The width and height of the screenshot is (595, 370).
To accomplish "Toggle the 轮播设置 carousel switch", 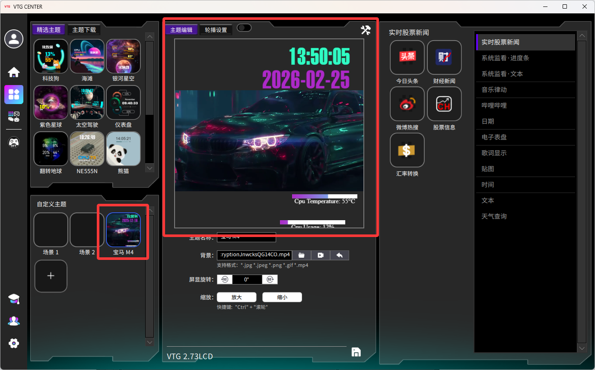I will point(244,28).
